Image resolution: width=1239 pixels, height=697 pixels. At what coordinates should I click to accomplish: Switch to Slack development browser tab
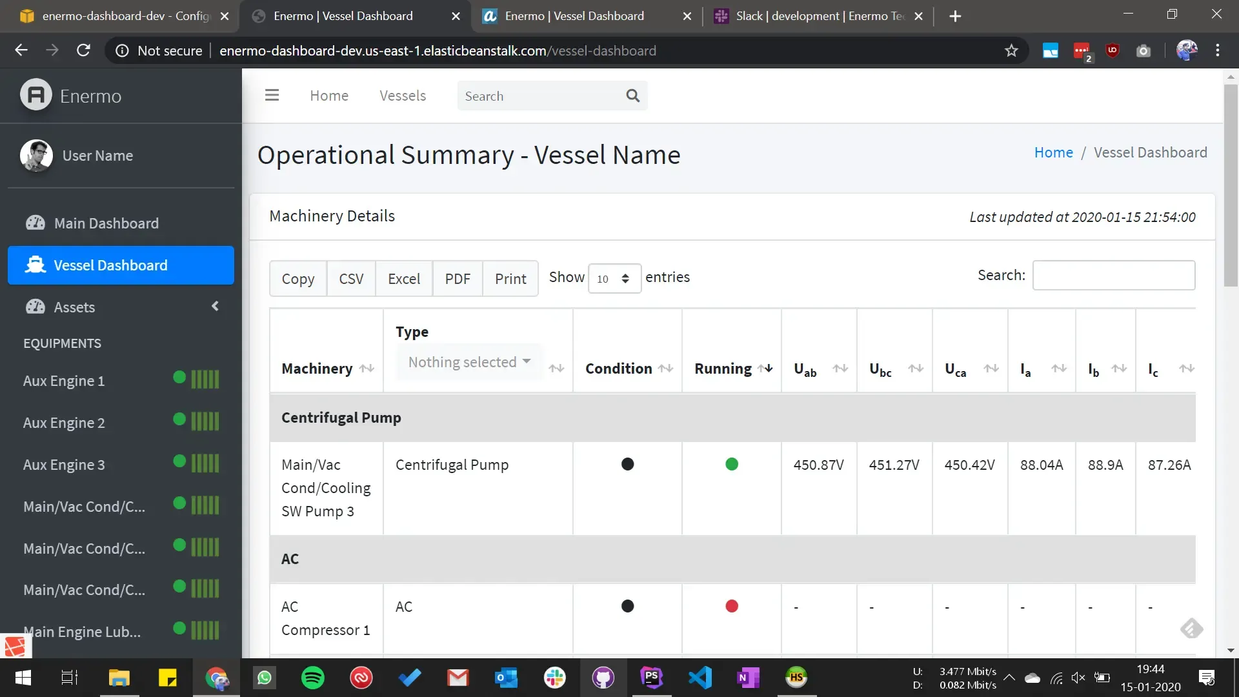(818, 16)
